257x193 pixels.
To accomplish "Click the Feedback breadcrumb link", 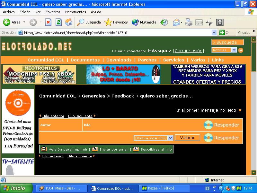I will [x=123, y=96].
